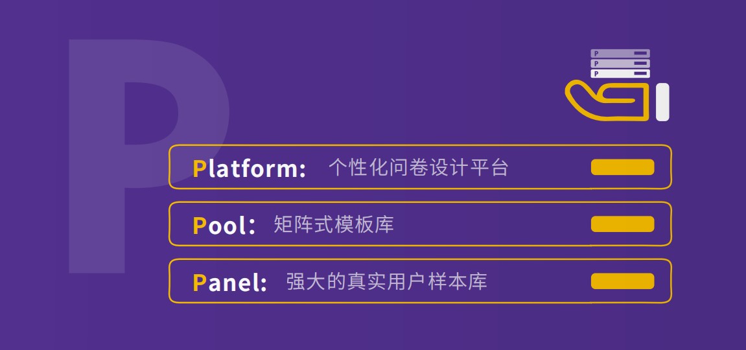Viewport: 746px width, 350px height.
Task: Click the white vertical bar beside the hand
Action: [662, 102]
